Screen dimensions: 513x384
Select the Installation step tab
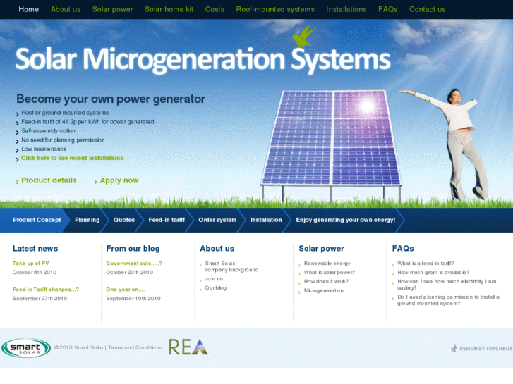click(266, 220)
